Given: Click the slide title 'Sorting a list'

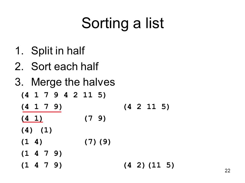Looking at the screenshot, I should (123, 23).
